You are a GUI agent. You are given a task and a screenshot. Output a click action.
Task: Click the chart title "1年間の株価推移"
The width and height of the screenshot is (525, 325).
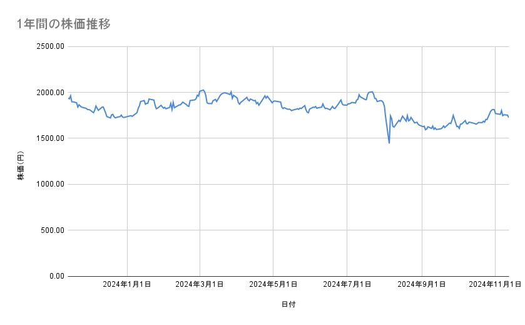[x=64, y=24]
